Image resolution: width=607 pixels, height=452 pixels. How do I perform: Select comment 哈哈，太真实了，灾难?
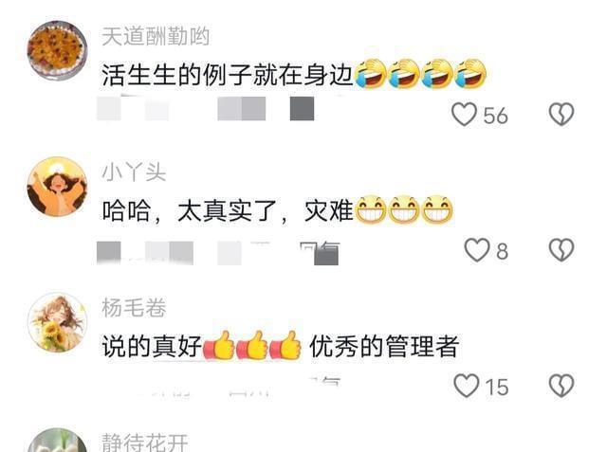[x=228, y=210]
